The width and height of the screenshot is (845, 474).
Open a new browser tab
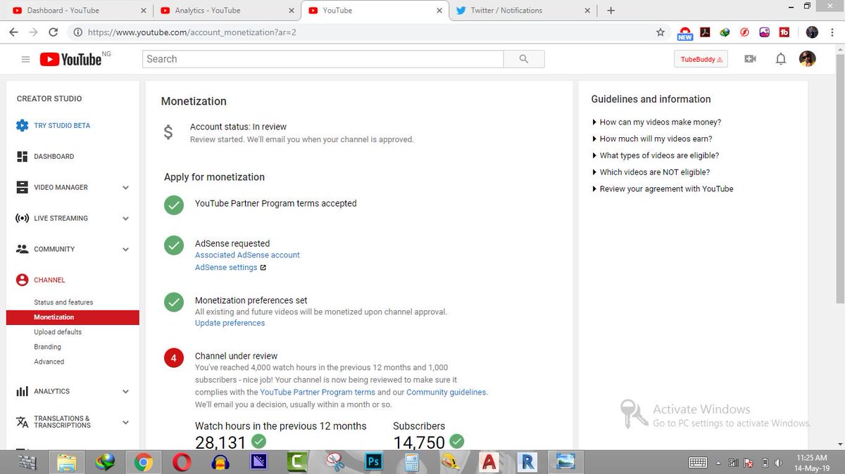(611, 11)
